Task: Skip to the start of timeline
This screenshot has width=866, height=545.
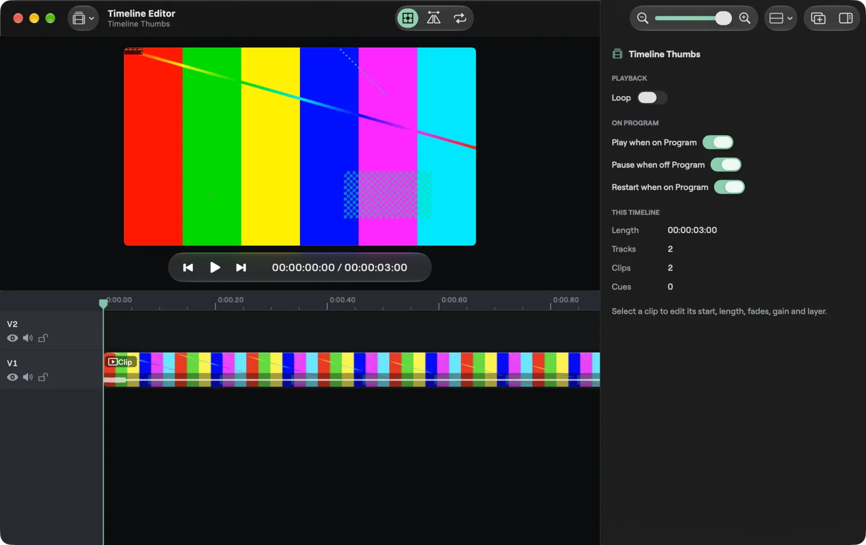Action: [x=188, y=267]
